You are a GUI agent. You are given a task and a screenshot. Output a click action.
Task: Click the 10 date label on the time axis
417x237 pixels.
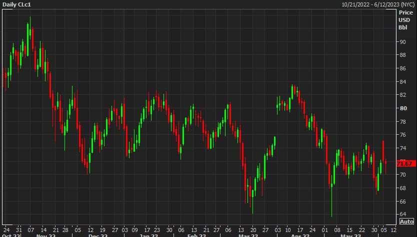[x=288, y=230]
